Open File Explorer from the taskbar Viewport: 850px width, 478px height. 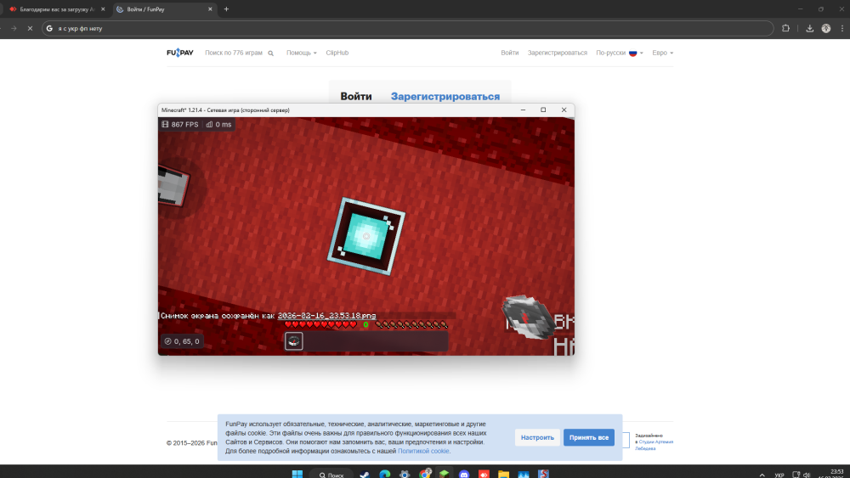pos(503,475)
